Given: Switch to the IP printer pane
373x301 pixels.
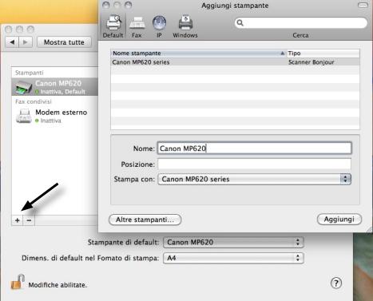Looking at the screenshot, I should click(159, 26).
